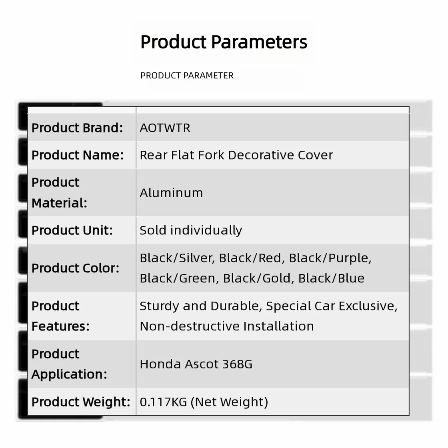Click the Product Unit label

(x=72, y=230)
